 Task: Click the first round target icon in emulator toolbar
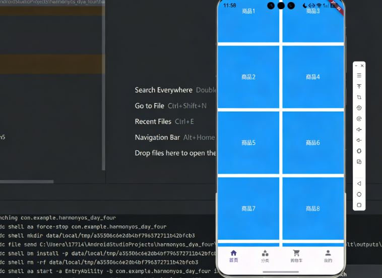click(359, 108)
